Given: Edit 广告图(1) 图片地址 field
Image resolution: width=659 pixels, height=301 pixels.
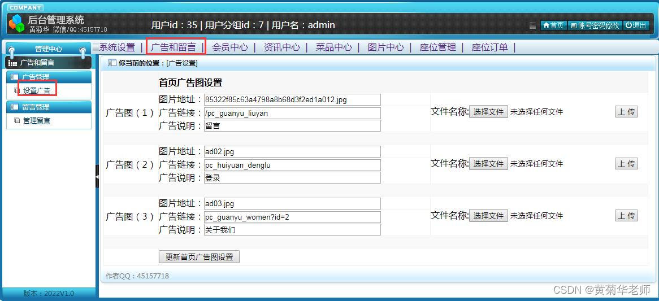Looking at the screenshot, I should click(x=293, y=99).
